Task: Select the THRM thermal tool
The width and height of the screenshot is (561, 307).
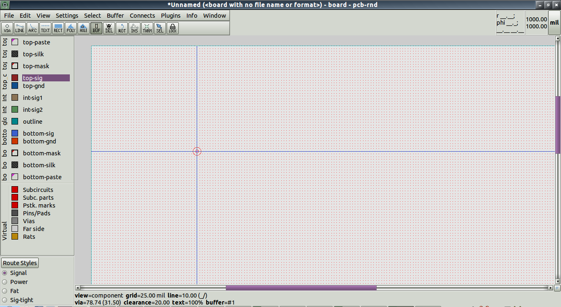Action: (x=147, y=28)
